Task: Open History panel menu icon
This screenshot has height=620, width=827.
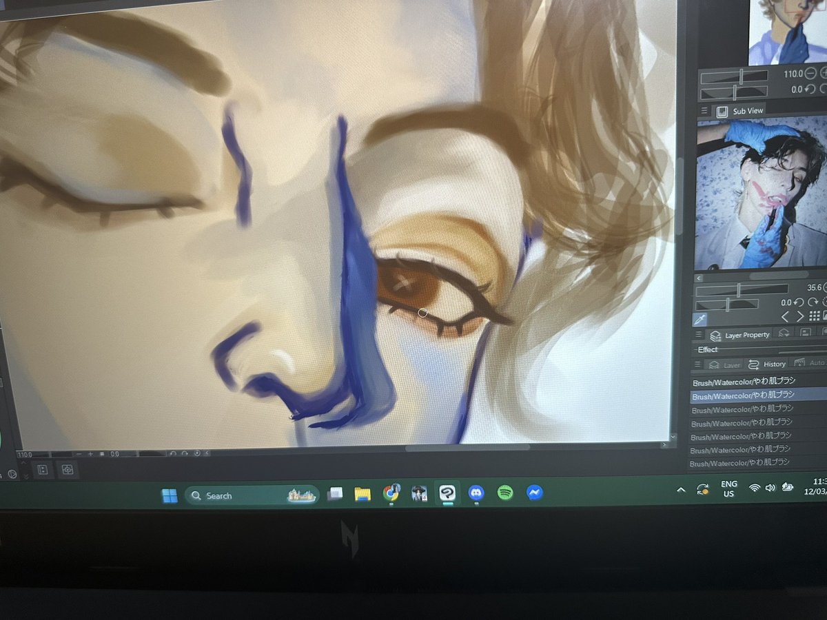Action: [x=697, y=364]
